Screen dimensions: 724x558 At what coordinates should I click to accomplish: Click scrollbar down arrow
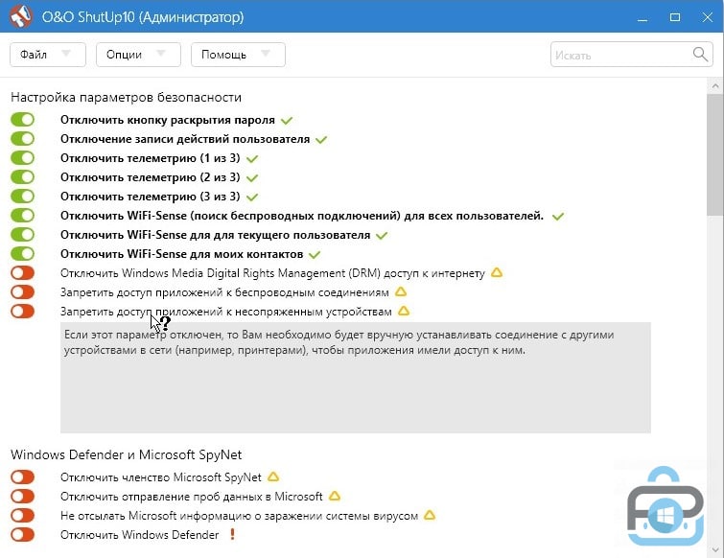715,549
